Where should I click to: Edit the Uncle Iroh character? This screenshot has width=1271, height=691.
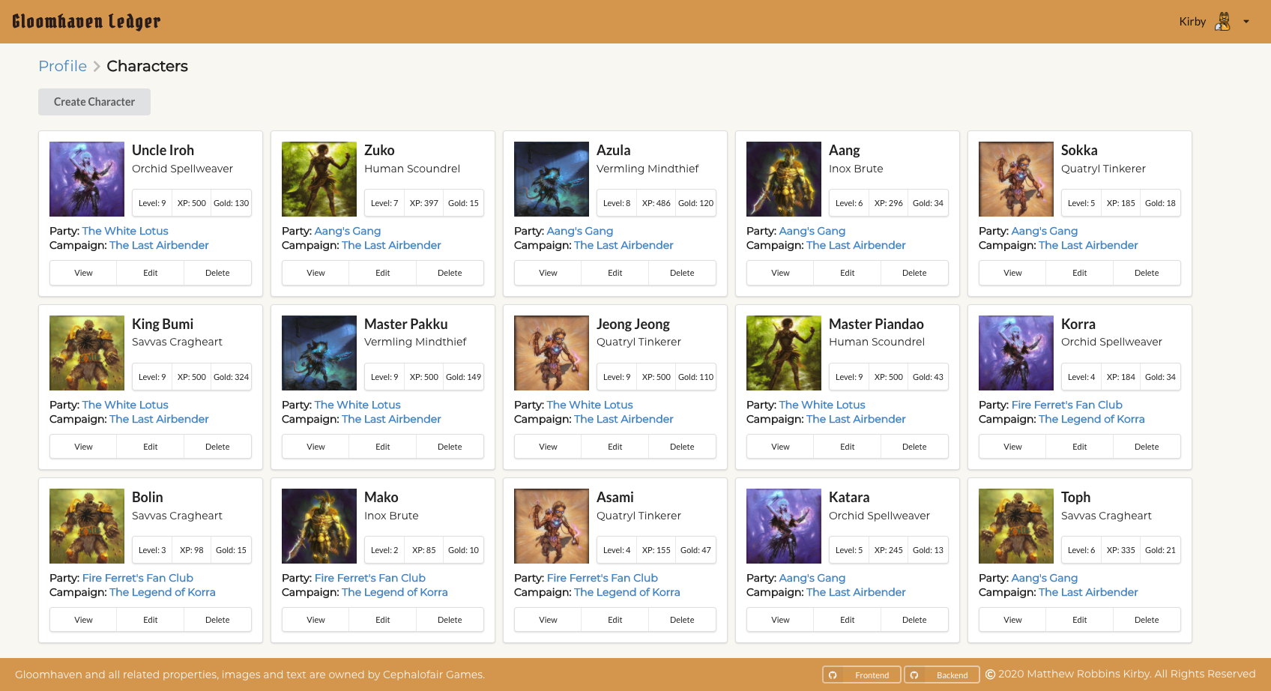(x=151, y=273)
